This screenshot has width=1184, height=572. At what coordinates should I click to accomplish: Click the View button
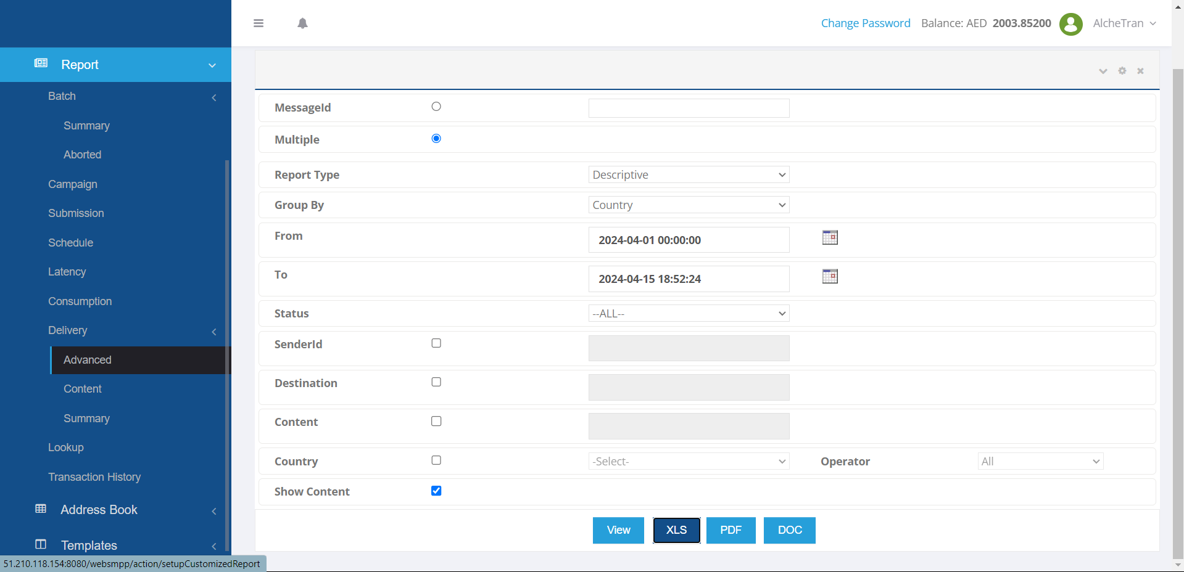[618, 530]
